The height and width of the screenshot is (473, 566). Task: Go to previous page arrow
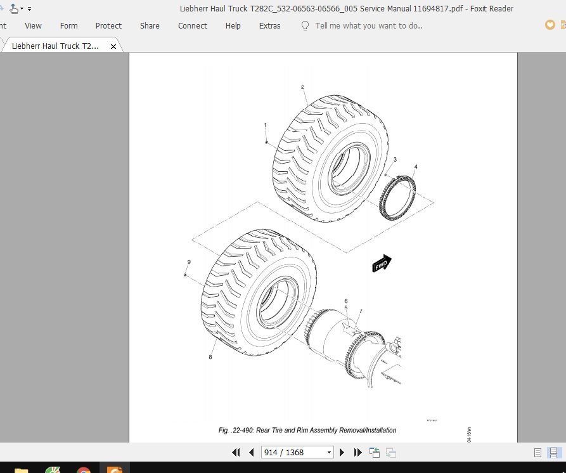(x=252, y=453)
